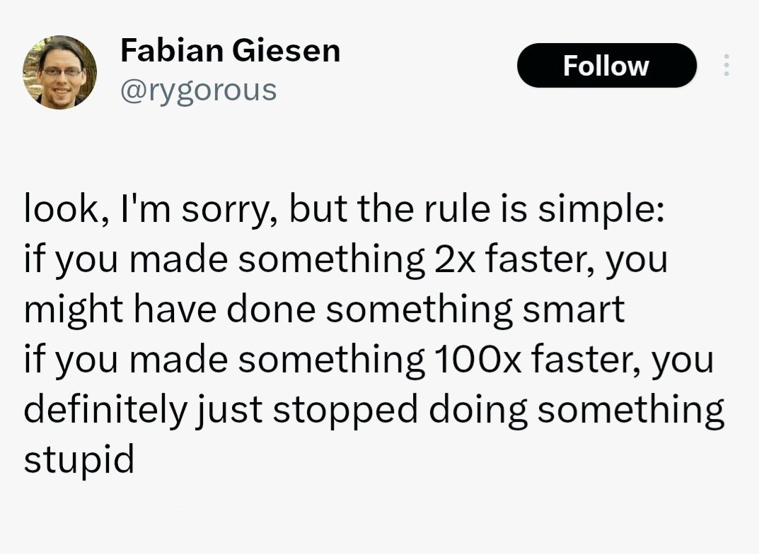Click the word "definitely" in the tweet
The image size is (759, 554).
[x=105, y=410]
